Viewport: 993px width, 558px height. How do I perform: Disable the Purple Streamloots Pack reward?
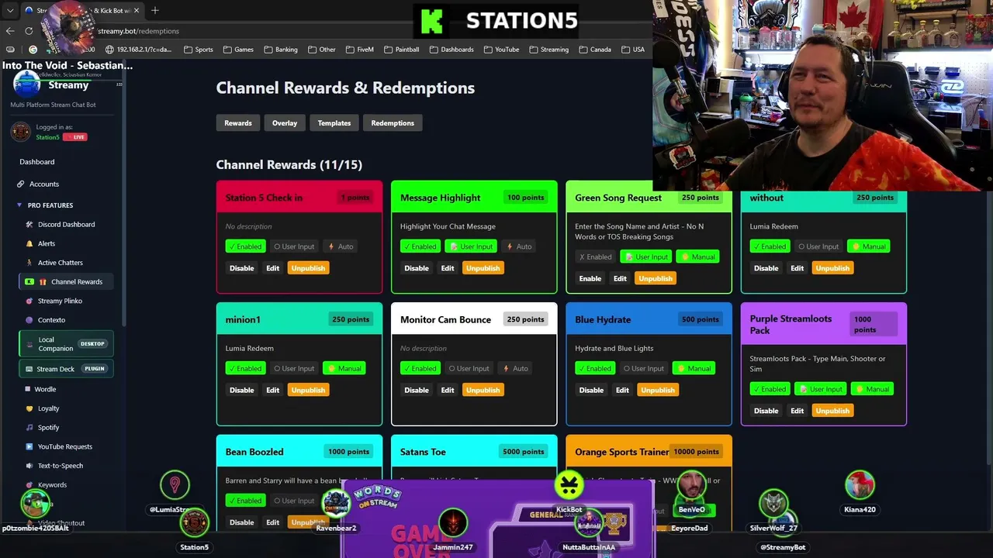(x=766, y=411)
